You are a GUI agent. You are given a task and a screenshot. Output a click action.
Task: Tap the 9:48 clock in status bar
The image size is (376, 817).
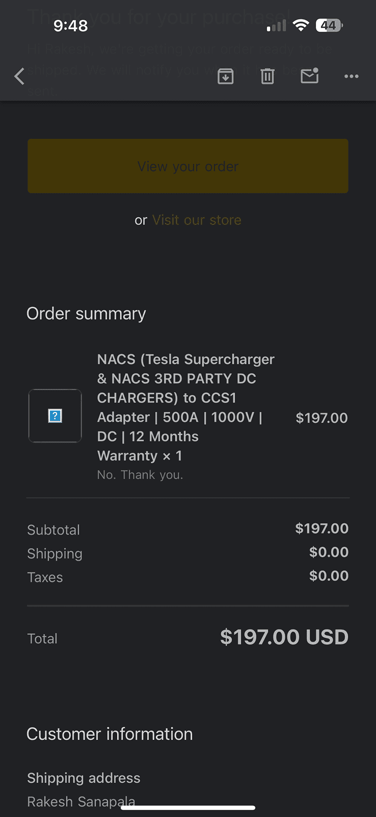pyautogui.click(x=70, y=26)
